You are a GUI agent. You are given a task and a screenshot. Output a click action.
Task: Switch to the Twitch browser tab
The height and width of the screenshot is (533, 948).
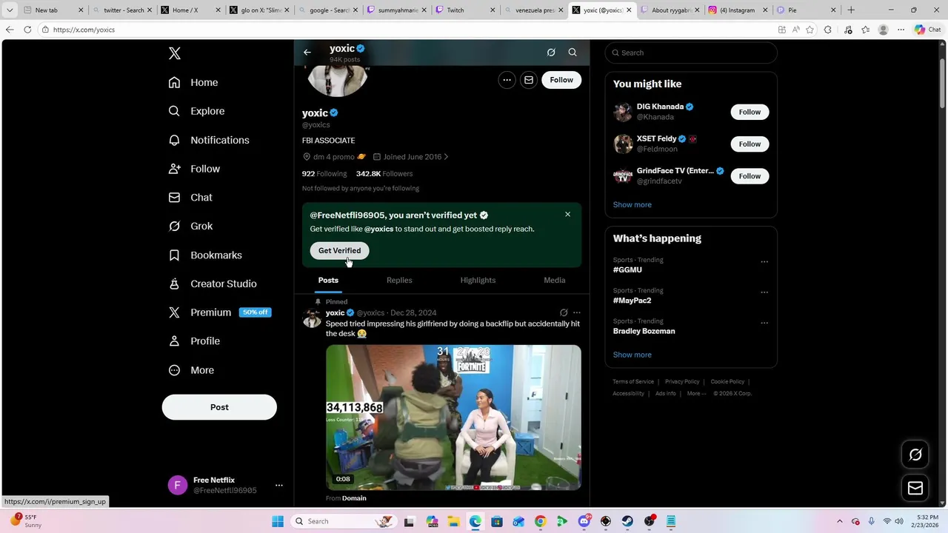463,10
